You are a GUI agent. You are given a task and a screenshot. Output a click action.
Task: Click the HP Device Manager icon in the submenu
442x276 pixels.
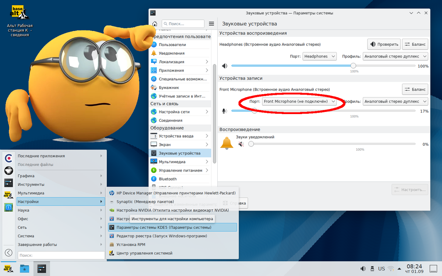pos(112,193)
